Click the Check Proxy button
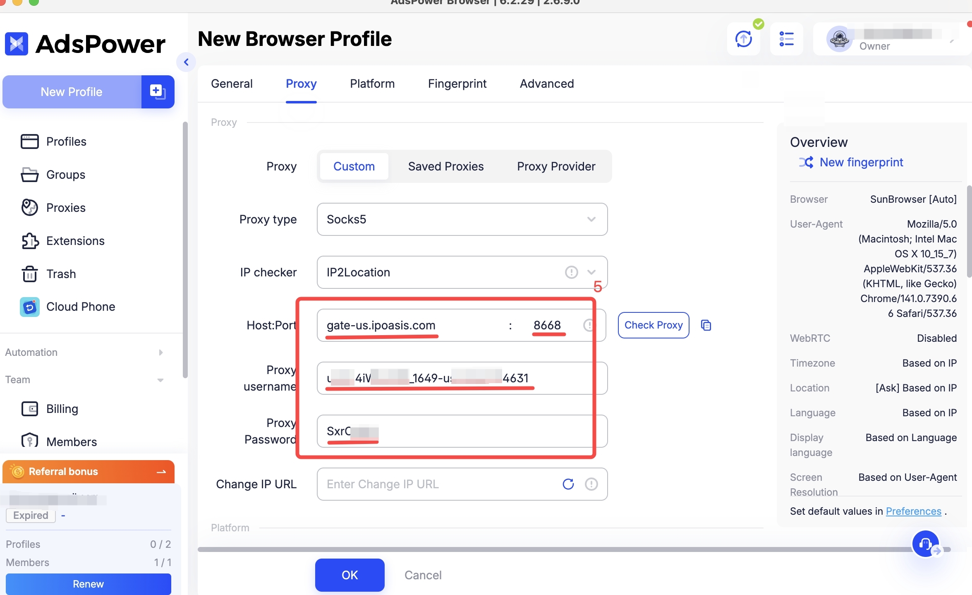This screenshot has height=595, width=972. pyautogui.click(x=653, y=325)
